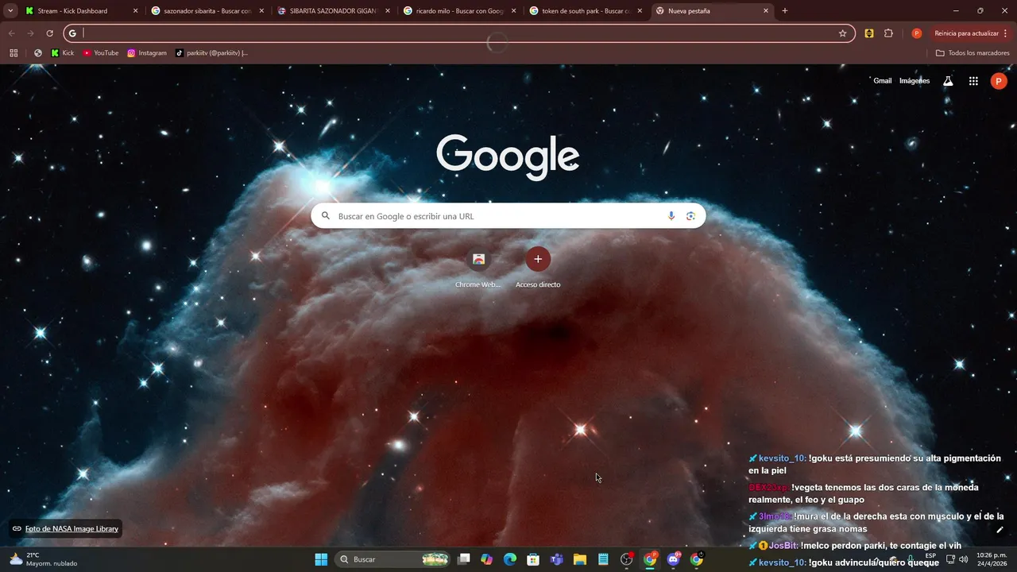
Task: Switch to the ricardo milo search tab
Action: 459,11
